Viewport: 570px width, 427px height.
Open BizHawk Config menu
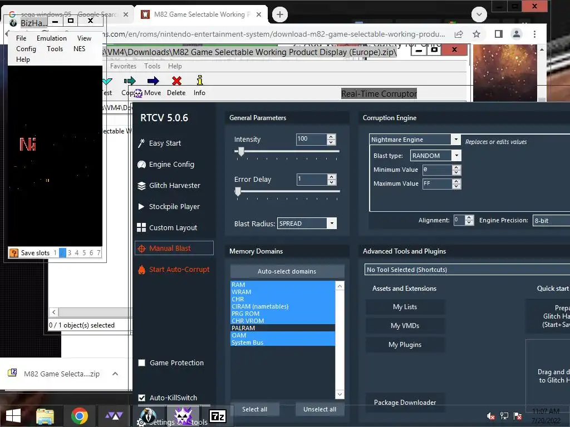coord(26,49)
